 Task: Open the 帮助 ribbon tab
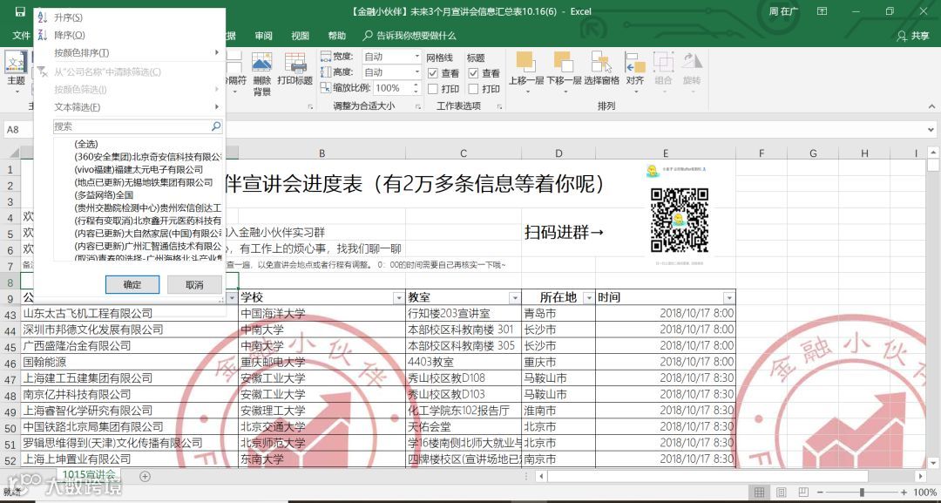[336, 36]
